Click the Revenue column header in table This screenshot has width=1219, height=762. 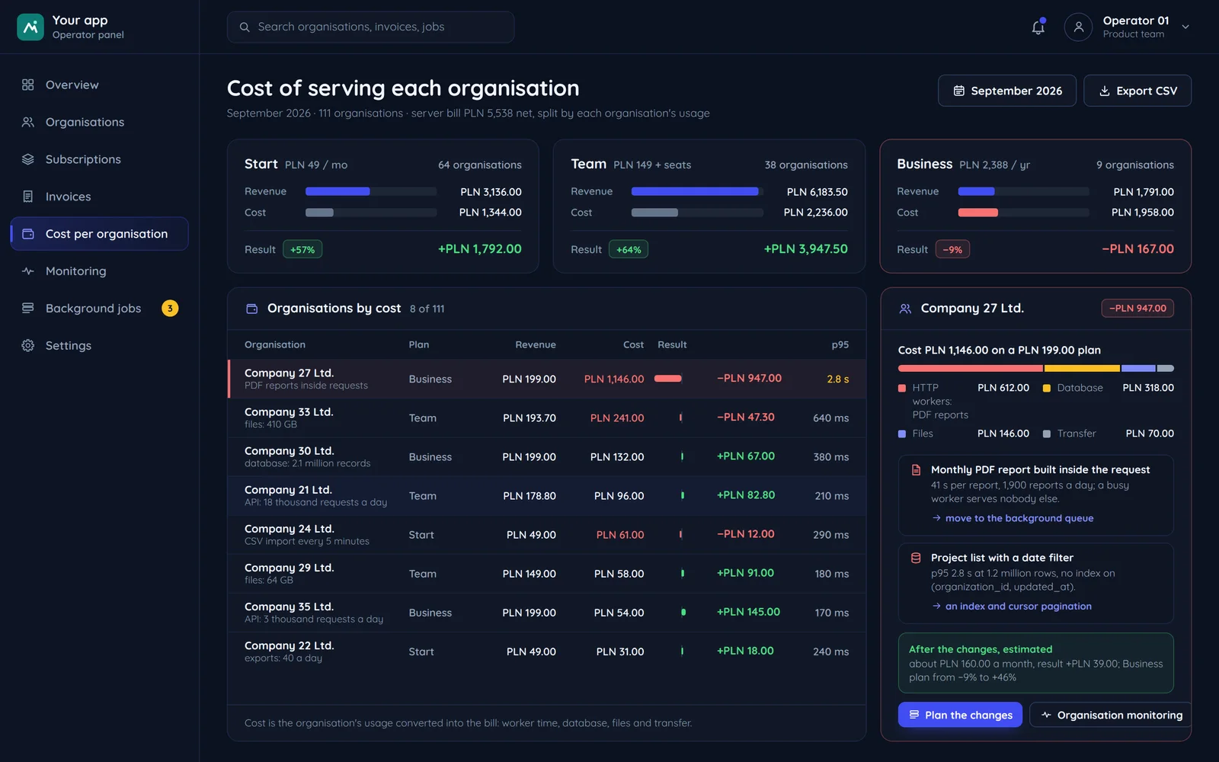536,344
